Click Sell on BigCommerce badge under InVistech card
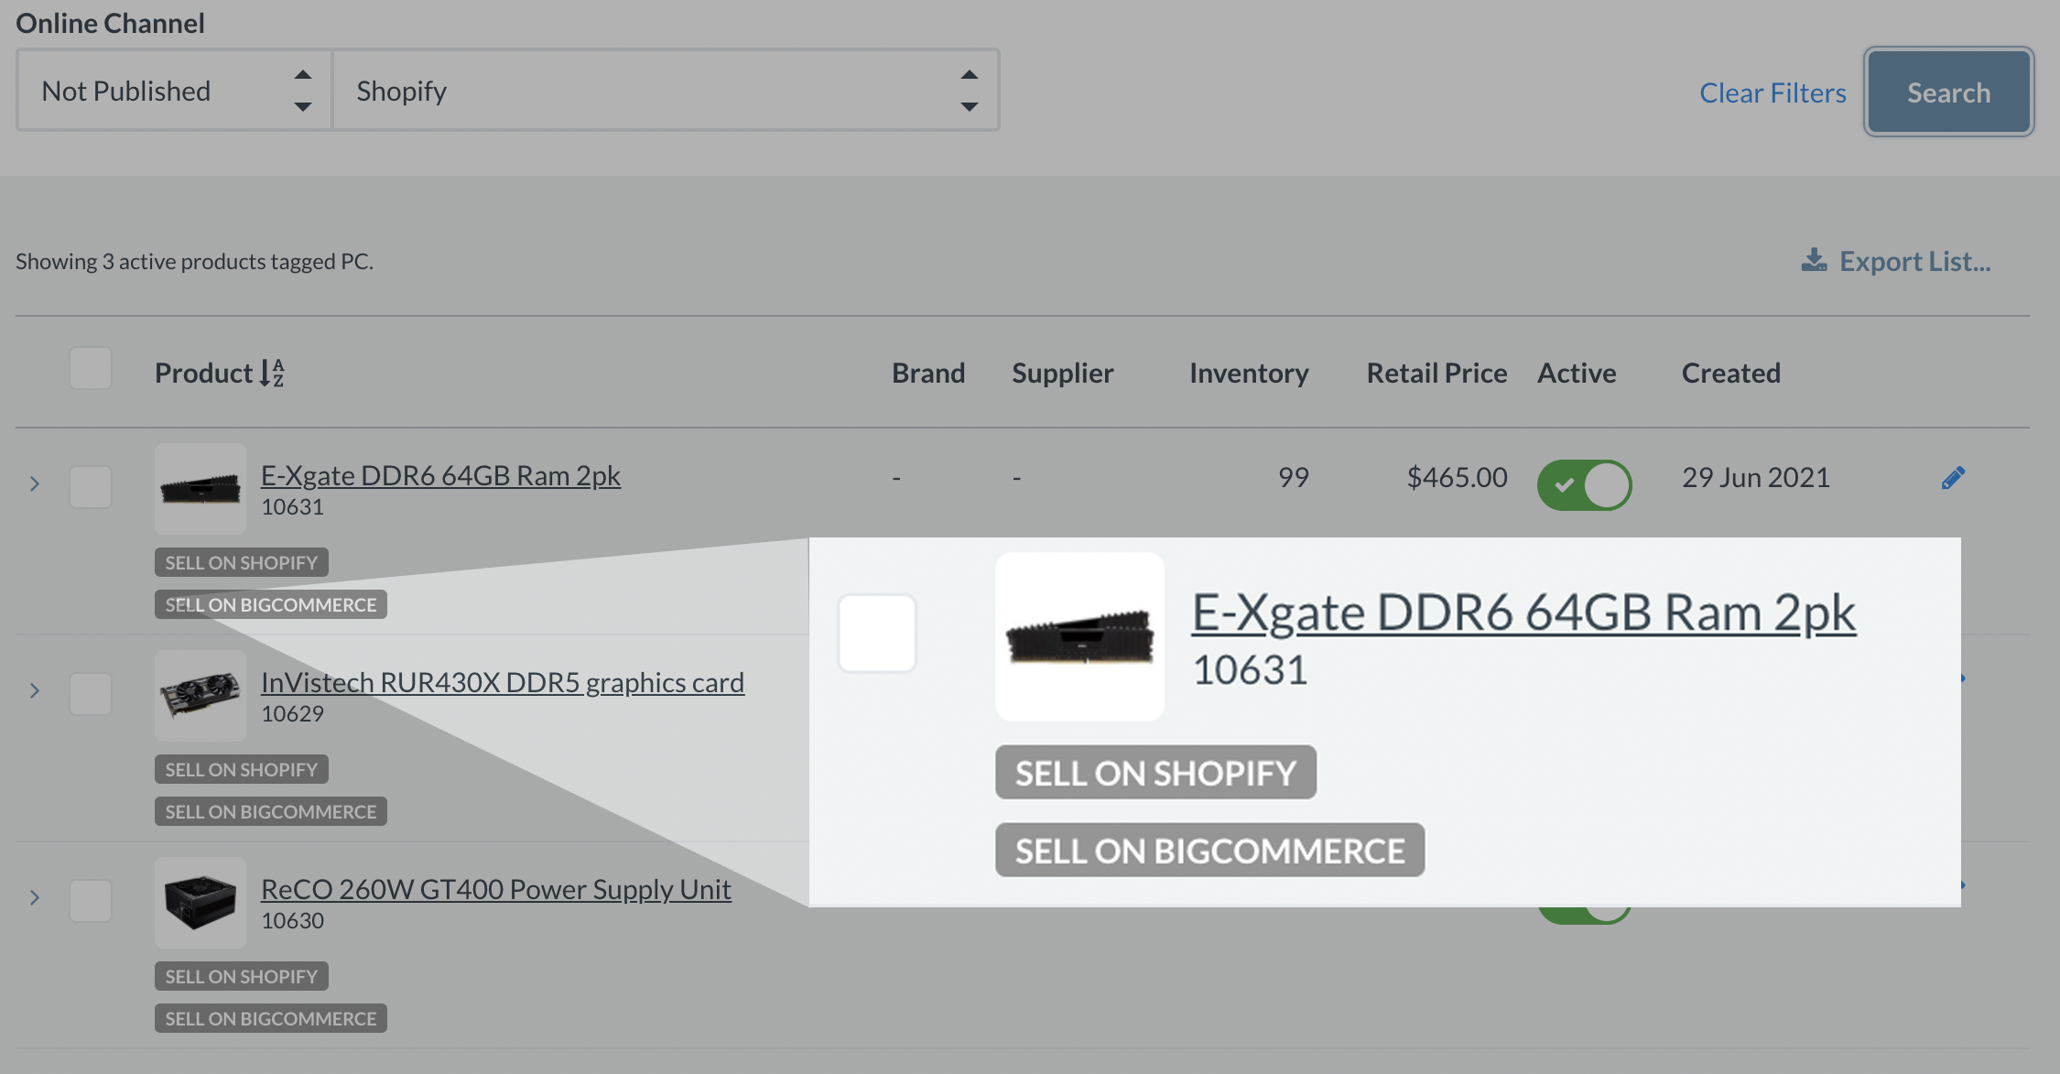2060x1074 pixels. click(270, 811)
